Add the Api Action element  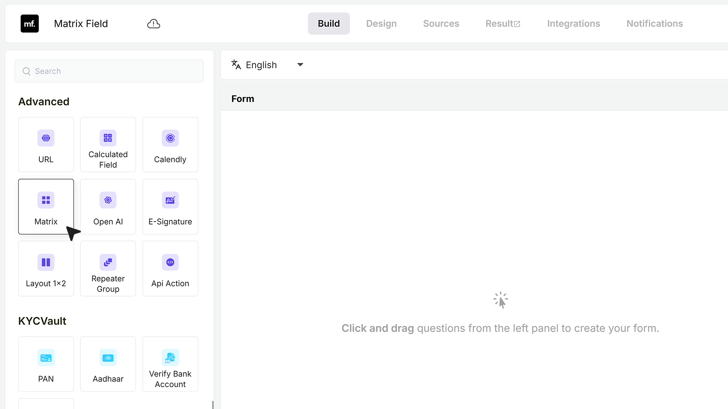tap(170, 269)
